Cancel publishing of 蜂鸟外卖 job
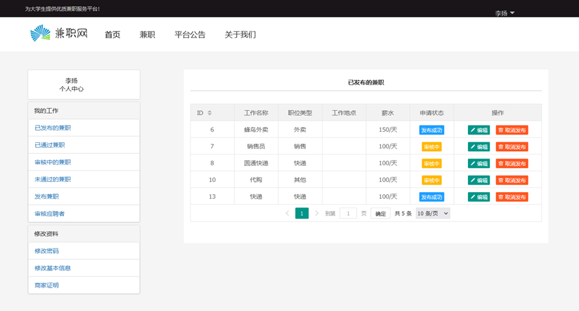The height and width of the screenshot is (311, 579). (x=512, y=130)
